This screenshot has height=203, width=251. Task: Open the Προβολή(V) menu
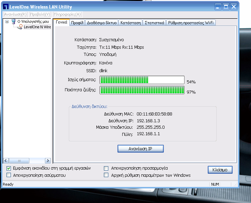coord(40,14)
